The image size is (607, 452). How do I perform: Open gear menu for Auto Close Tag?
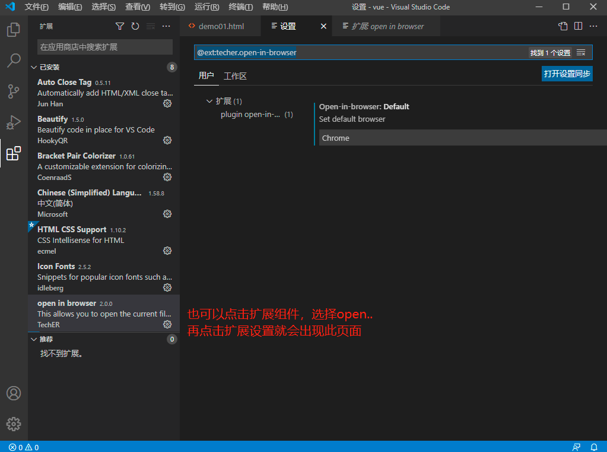167,103
